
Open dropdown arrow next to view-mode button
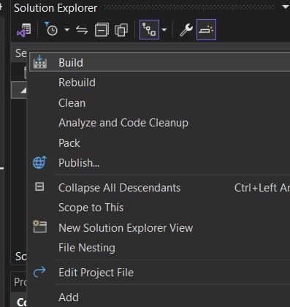164,30
